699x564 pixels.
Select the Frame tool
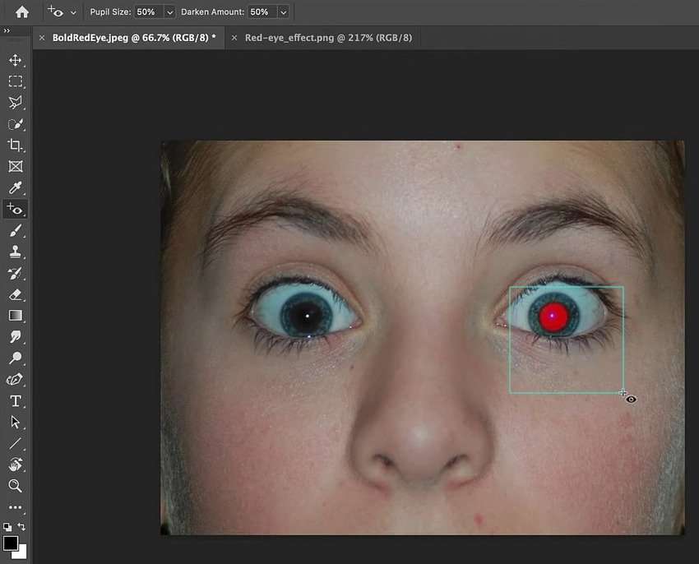(x=16, y=166)
